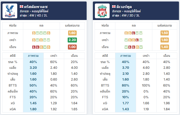180x115 pixels.
Task: Click the red L badge in Liverpool ภาพรวม row
Action: point(133,33)
